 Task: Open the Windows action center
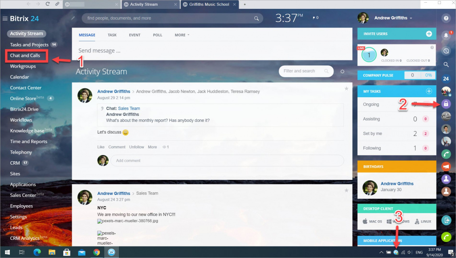tap(451, 252)
